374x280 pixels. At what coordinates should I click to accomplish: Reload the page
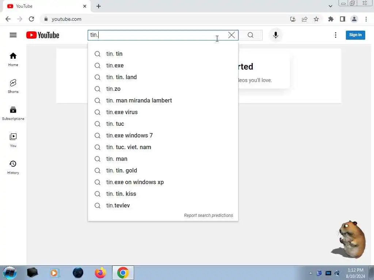click(31, 19)
